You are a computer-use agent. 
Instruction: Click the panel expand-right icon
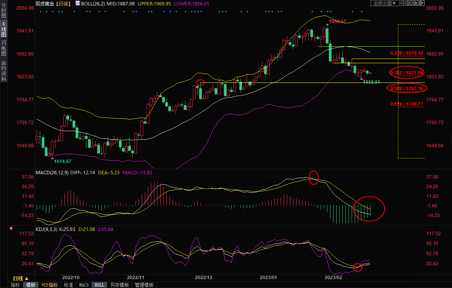coord(422,3)
